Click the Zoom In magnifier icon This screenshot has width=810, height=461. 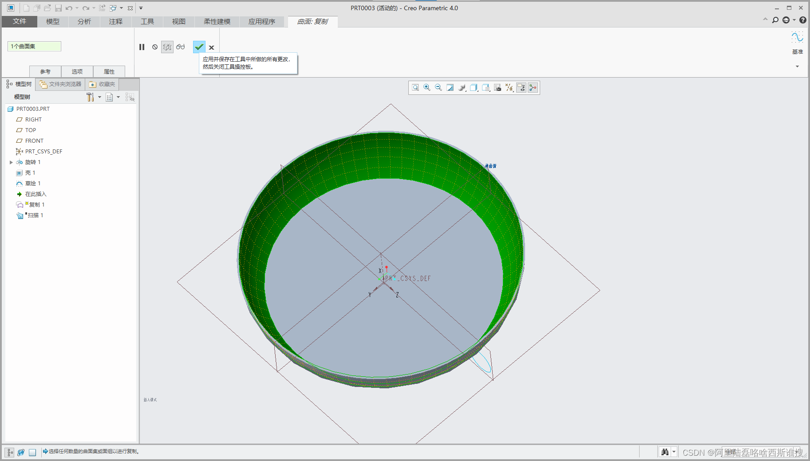coord(427,88)
